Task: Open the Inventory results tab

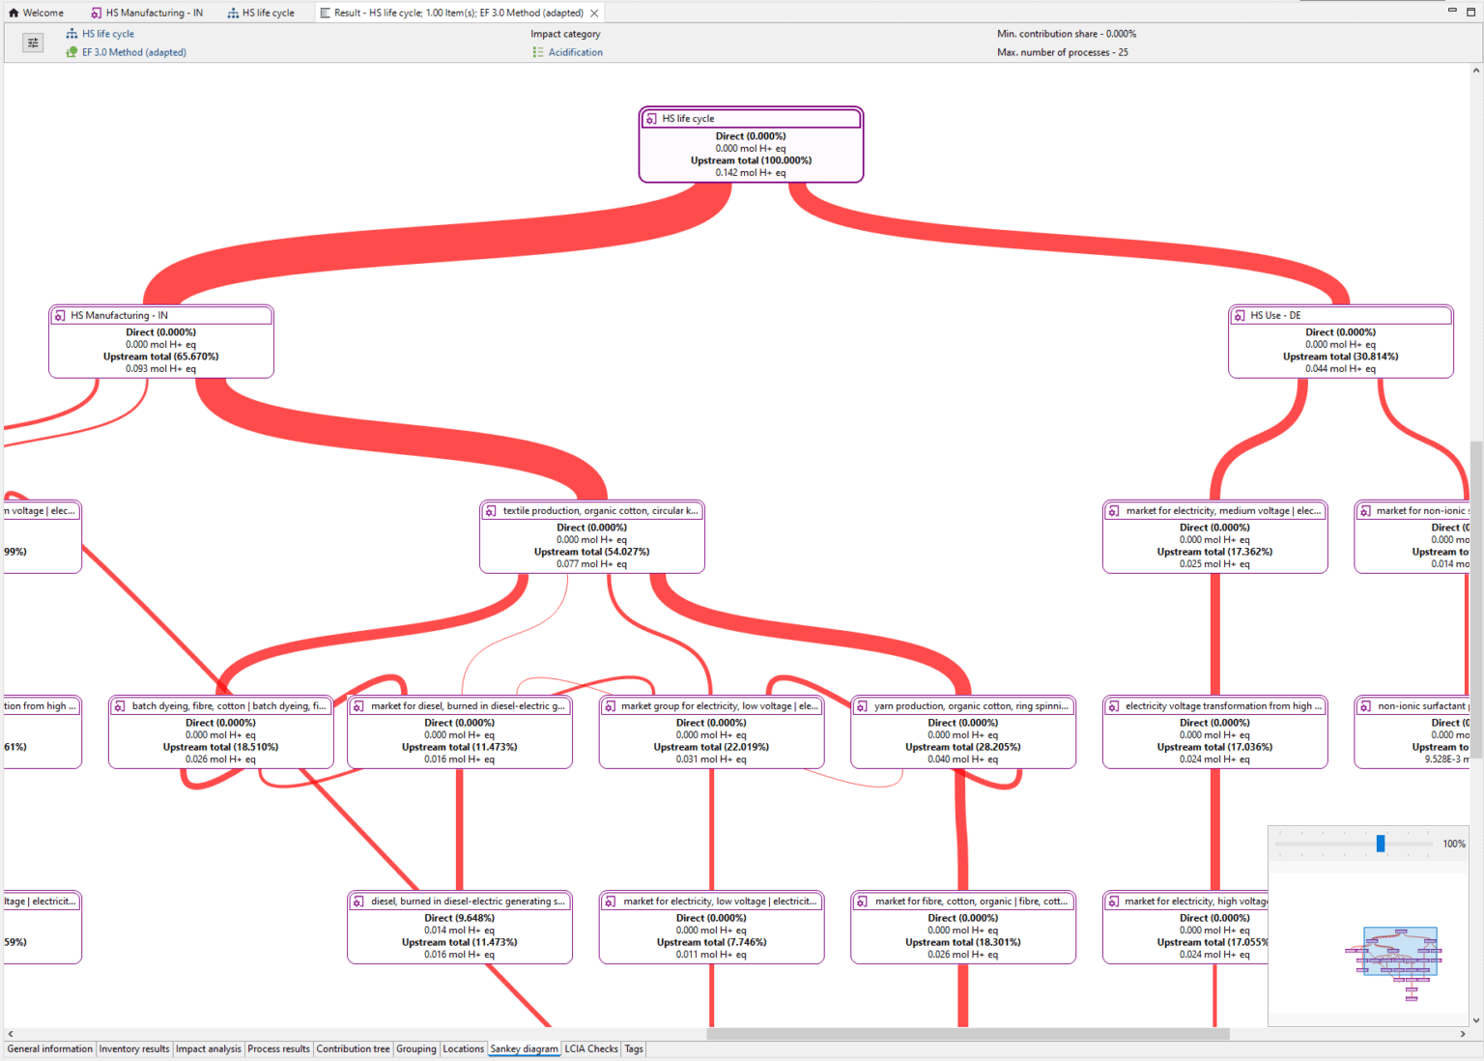Action: pyautogui.click(x=134, y=1049)
